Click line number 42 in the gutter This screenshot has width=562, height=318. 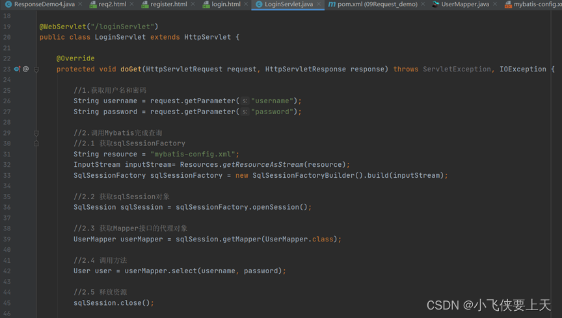coord(7,271)
